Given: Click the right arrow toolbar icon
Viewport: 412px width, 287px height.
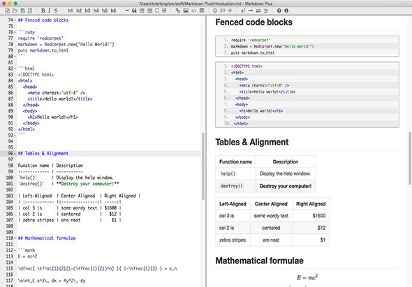Looking at the screenshot, I should coord(251,10).
